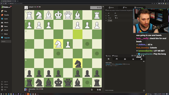Click the Resign button
The image size is (169, 95).
coord(115,56)
